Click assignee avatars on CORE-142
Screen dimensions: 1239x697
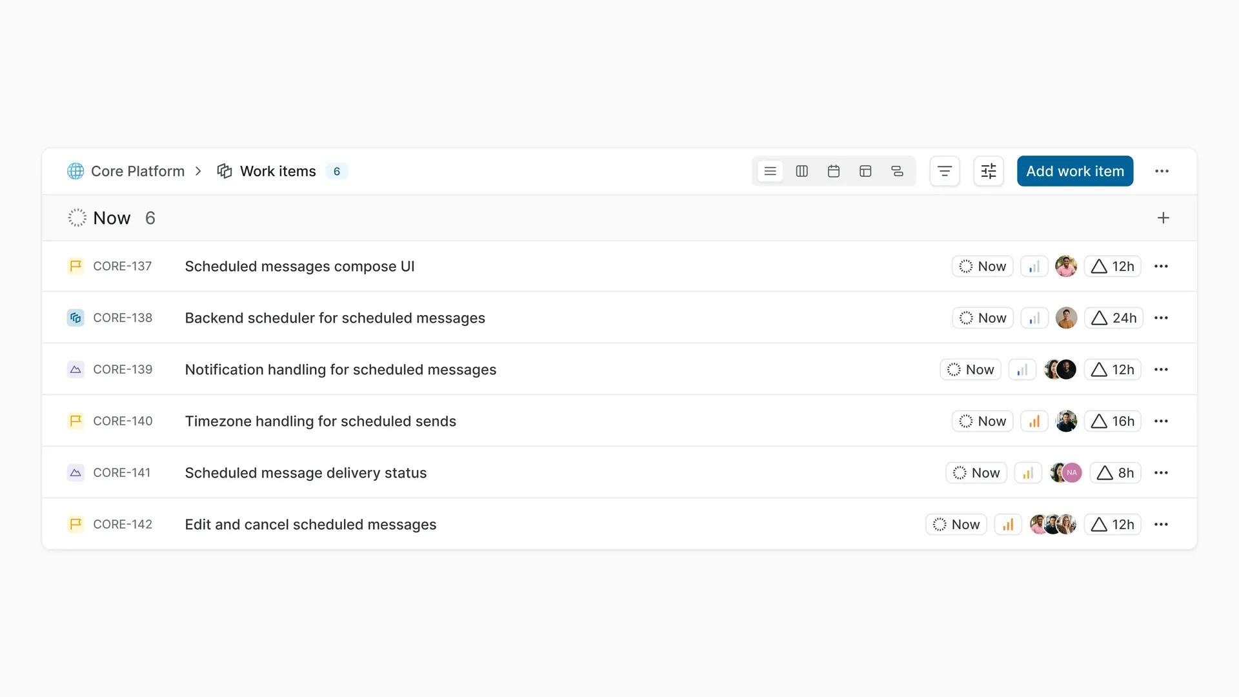coord(1053,525)
